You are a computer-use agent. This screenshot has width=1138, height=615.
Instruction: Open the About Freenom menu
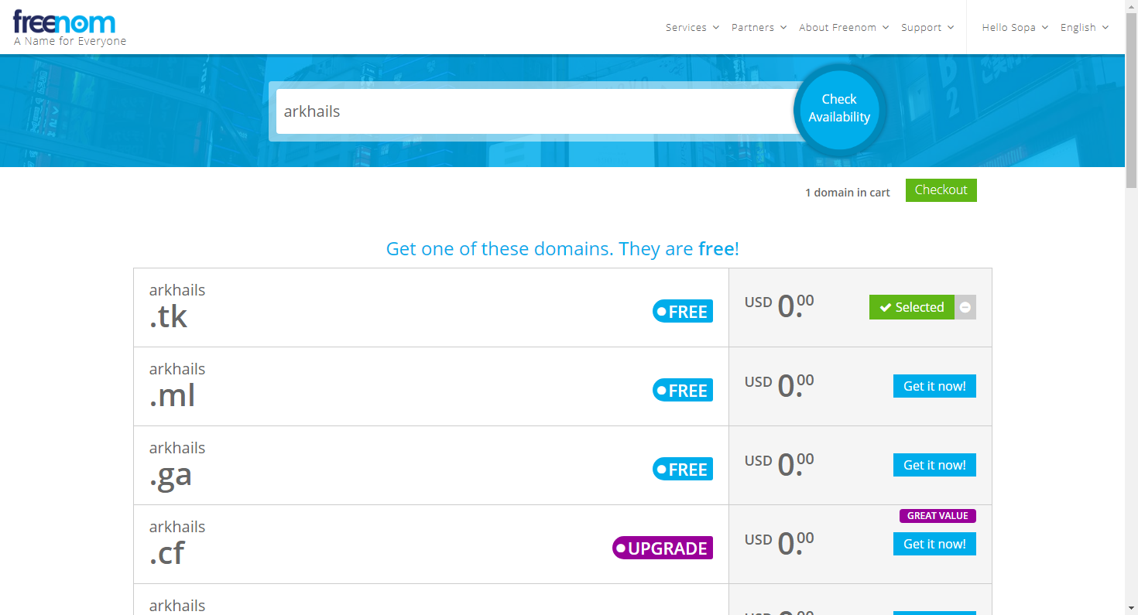[844, 27]
